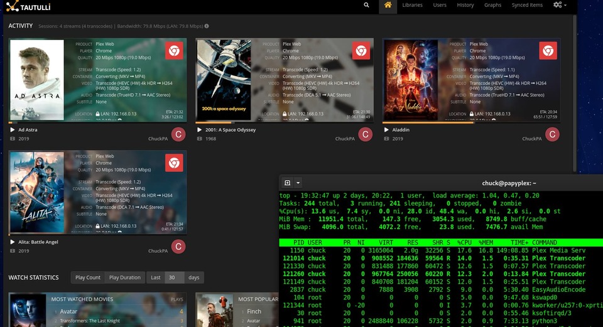Image resolution: width=603 pixels, height=327 pixels.
Task: Click the search magnifier icon in navbar
Action: (x=366, y=5)
